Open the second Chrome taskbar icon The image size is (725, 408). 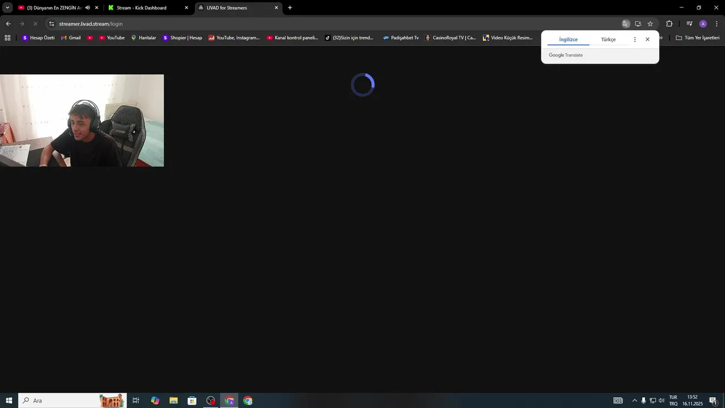point(248,401)
